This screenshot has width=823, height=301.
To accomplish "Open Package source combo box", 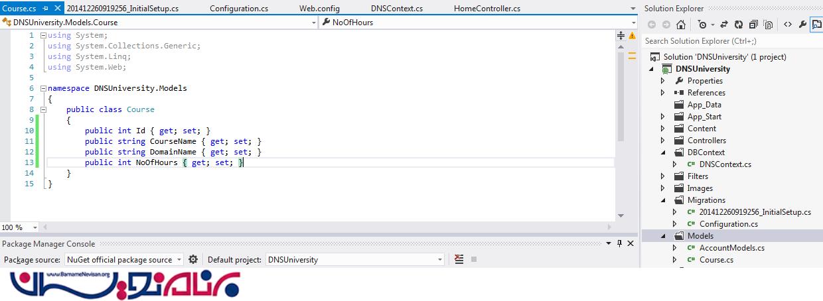I will [x=124, y=259].
